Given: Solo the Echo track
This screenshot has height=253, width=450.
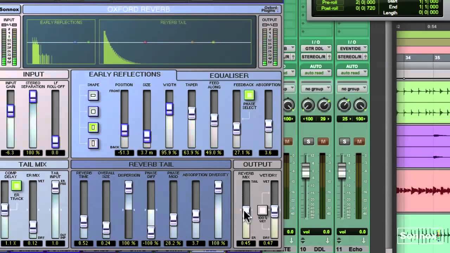Looking at the screenshot, I should tap(345, 141).
